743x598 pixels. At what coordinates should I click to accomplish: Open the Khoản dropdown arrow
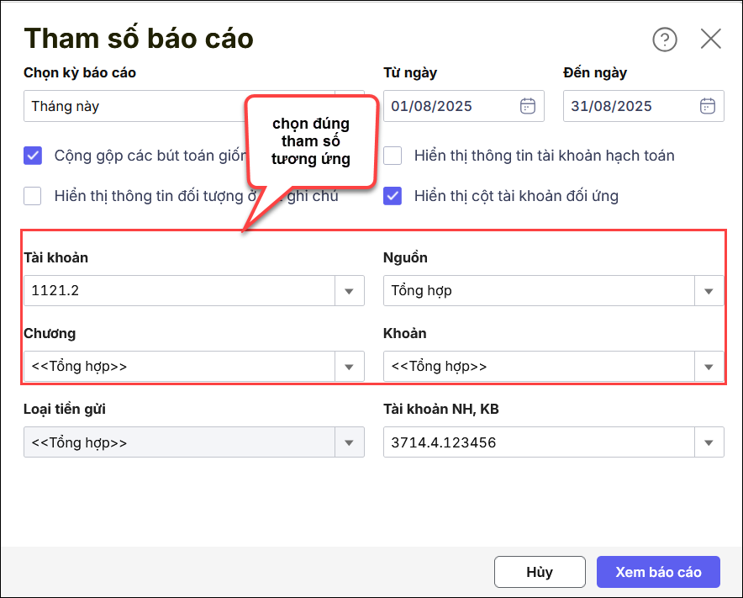tap(709, 367)
